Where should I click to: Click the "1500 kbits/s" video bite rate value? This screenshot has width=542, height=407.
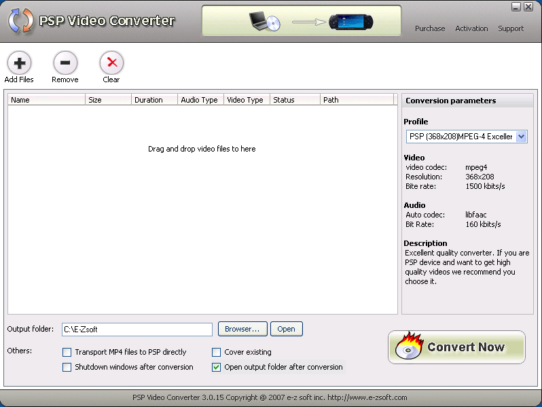coord(485,186)
